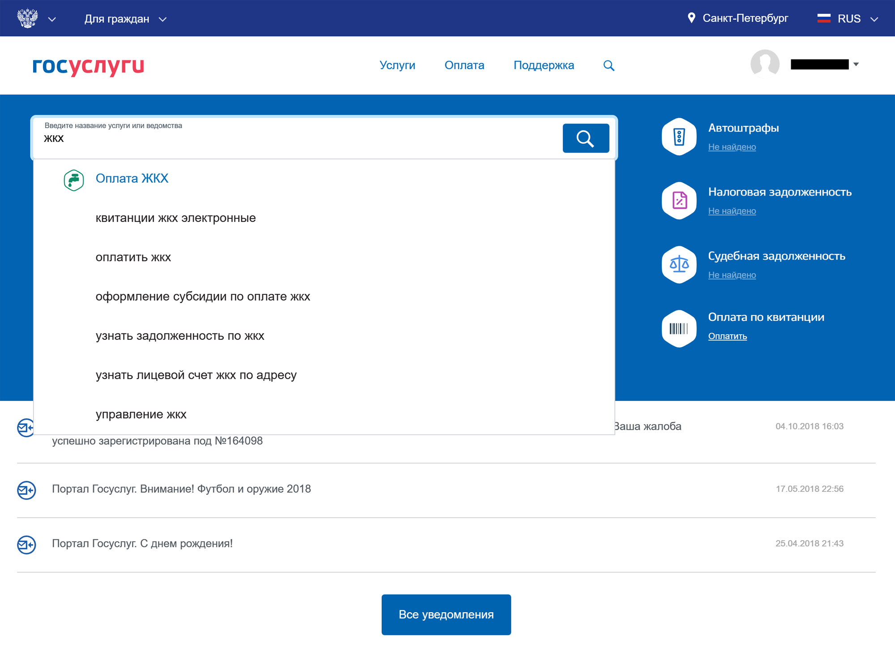Open the Оплата по квитанции heading

[x=766, y=317]
